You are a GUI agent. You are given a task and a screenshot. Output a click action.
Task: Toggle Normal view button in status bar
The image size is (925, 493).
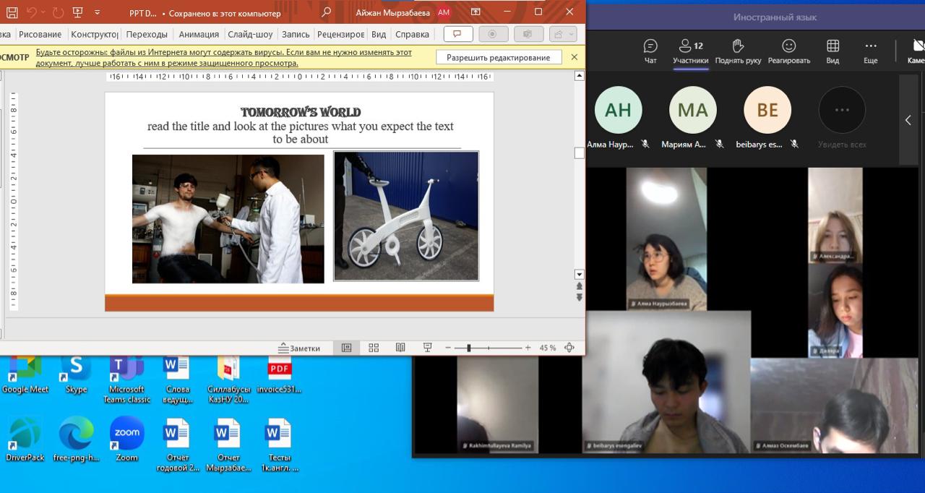[x=346, y=348]
